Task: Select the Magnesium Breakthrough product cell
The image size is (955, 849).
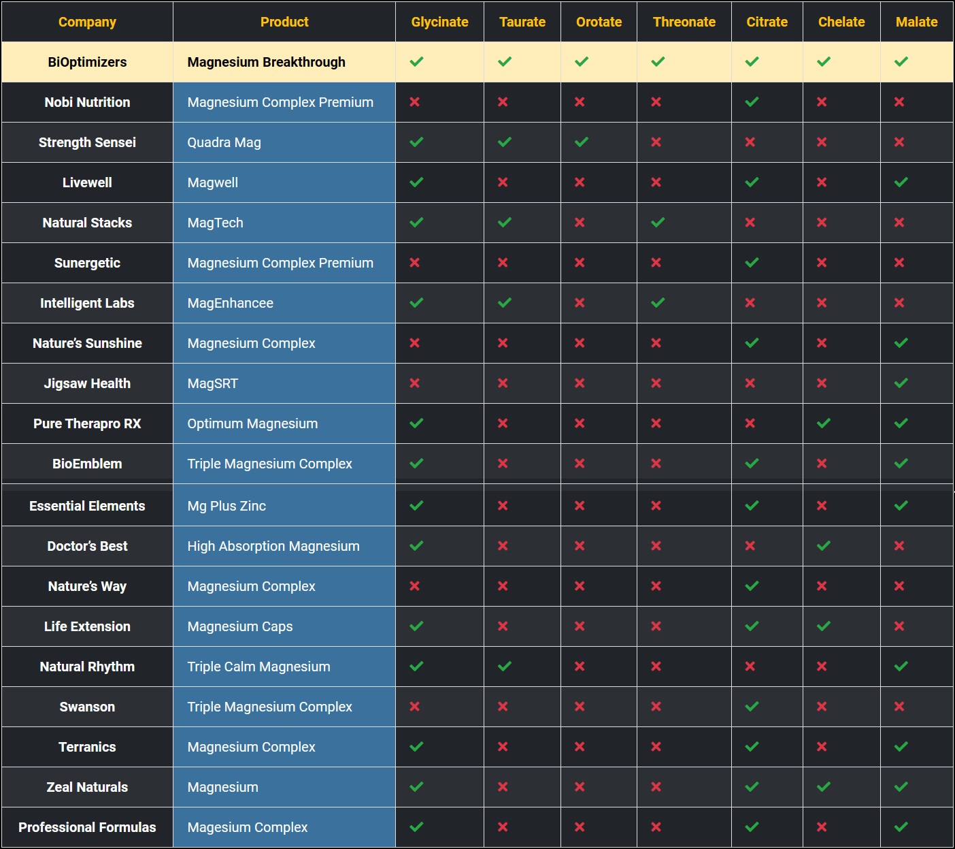Action: (x=284, y=62)
